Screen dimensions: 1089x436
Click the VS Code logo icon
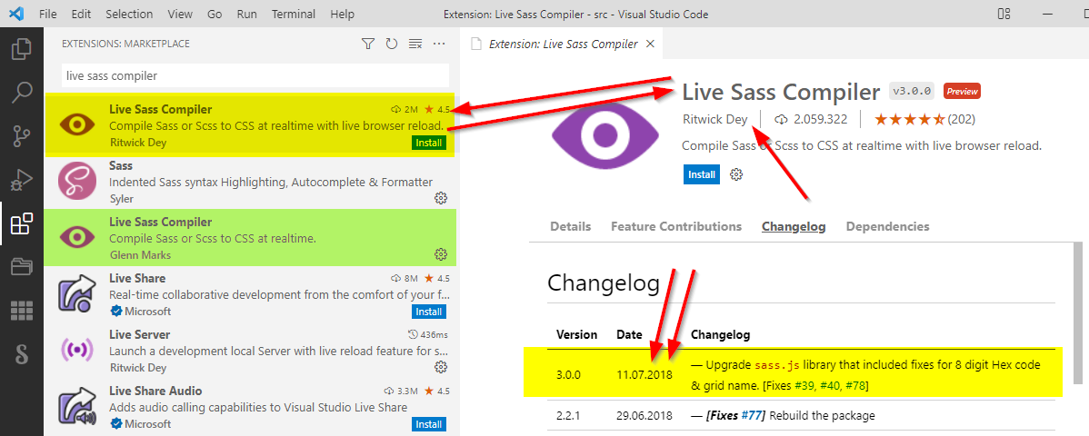coord(15,14)
